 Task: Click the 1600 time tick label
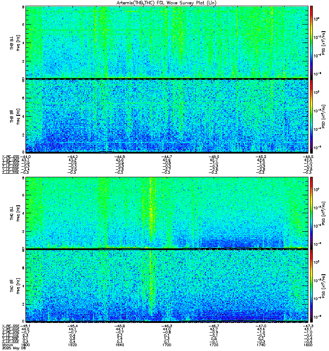click(x=25, y=345)
